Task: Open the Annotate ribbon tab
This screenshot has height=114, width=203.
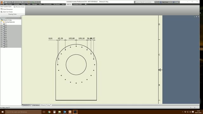Action: [x=17, y=4]
